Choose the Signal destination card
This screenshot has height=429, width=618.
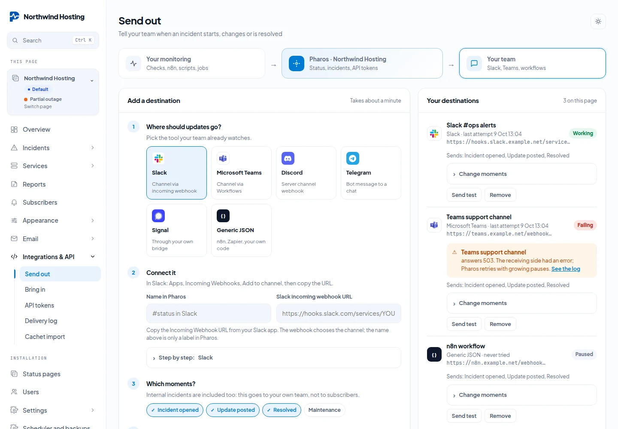coord(176,230)
